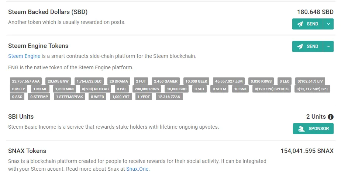Follow the Snax.One link
This screenshot has height=181, width=341.
(x=138, y=169)
